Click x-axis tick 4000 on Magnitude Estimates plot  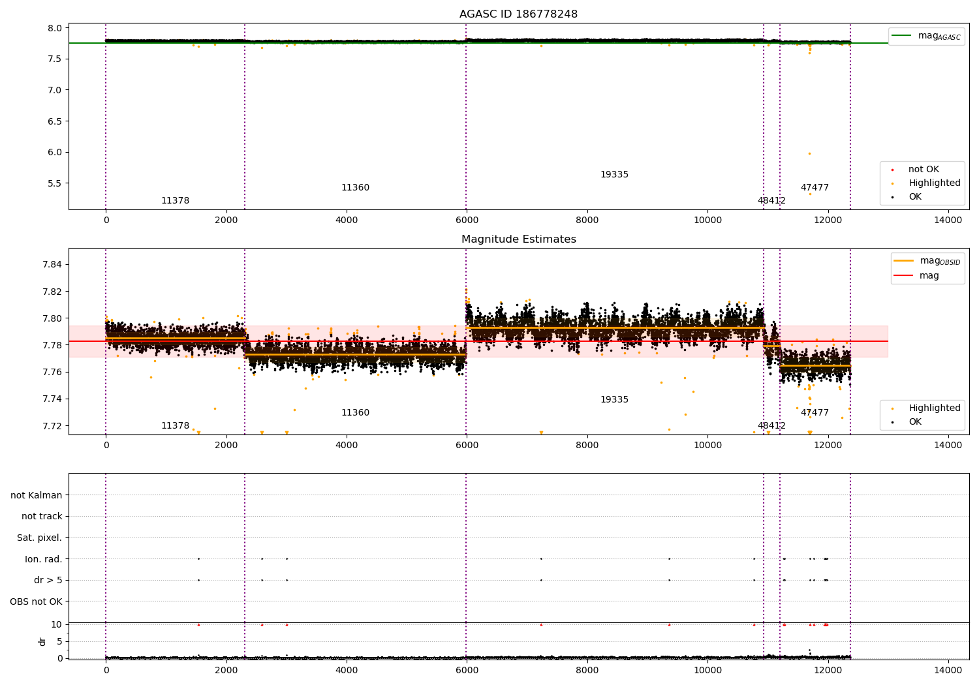(347, 446)
